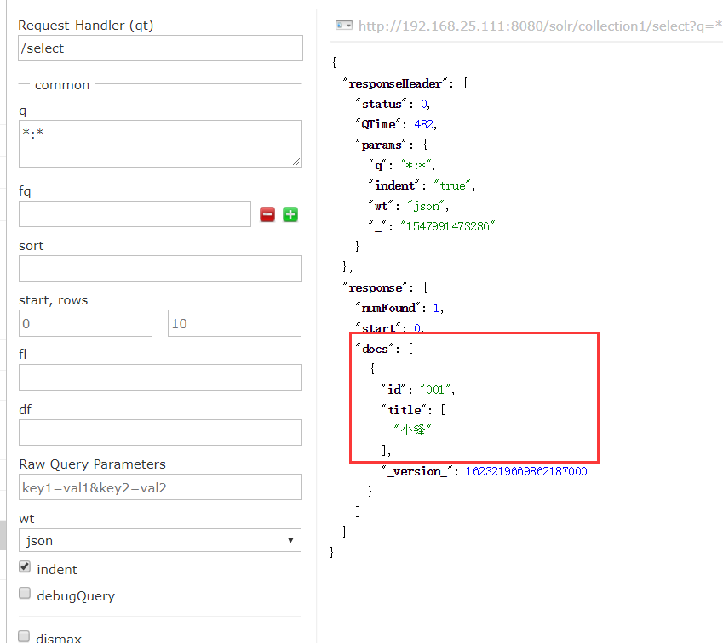This screenshot has width=723, height=643.
Task: Click the "Request-Handler (qt)" label
Action: (x=86, y=26)
